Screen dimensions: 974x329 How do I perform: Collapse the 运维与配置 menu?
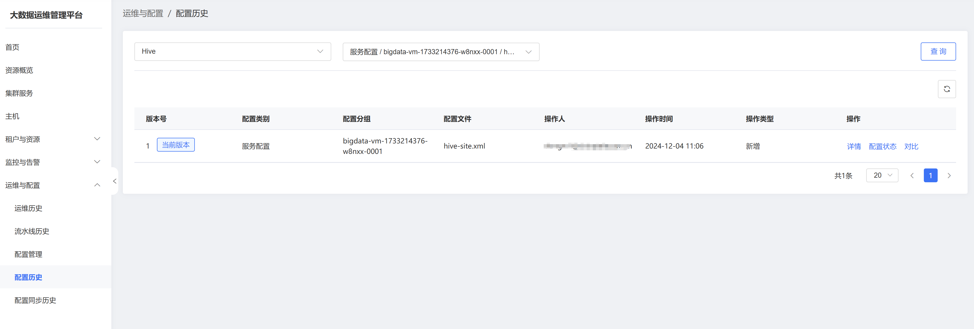[x=53, y=185]
